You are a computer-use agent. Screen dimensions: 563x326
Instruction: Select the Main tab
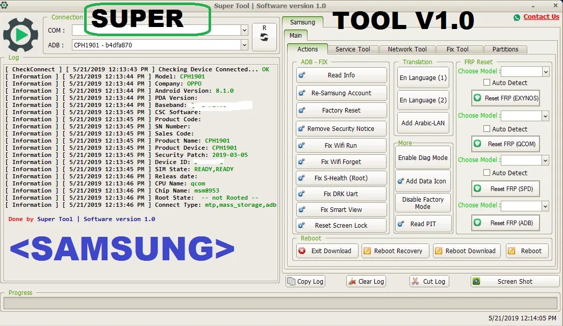pos(295,35)
